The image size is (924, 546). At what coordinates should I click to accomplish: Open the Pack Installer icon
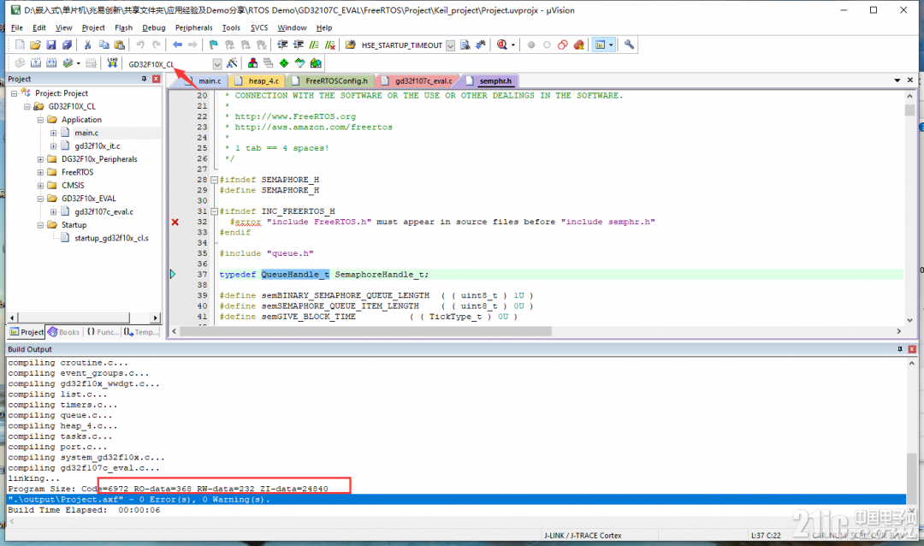point(316,63)
